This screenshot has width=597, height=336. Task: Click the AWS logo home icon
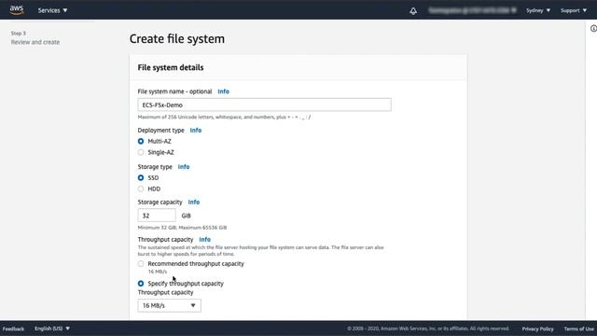pos(17,10)
